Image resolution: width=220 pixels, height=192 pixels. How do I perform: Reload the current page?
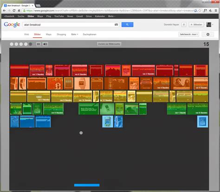tap(14, 11)
